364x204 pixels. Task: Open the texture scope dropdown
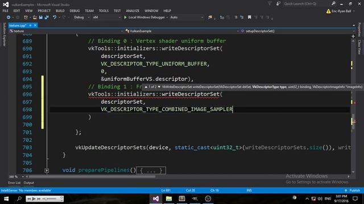pos(66,31)
